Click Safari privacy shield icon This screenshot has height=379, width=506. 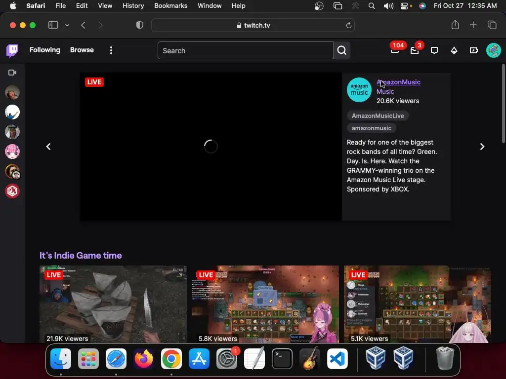click(140, 25)
